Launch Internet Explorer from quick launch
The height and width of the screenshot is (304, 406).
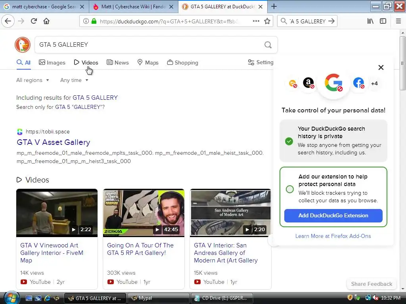pos(47,298)
